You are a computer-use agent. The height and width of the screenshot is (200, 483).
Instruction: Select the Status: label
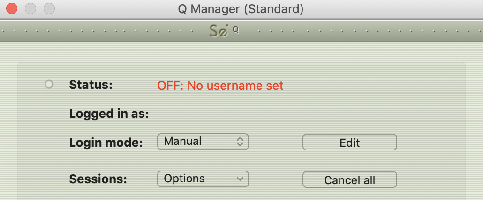tap(91, 85)
